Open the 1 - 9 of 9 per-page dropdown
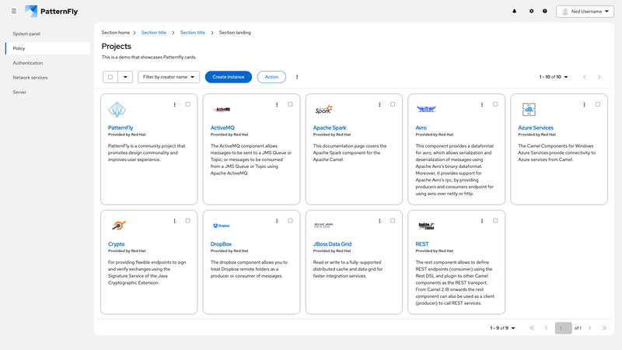622x350 pixels. click(x=502, y=328)
